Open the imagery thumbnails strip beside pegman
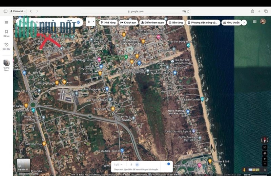The width and height of the screenshot is (271, 176). coord(254,170)
